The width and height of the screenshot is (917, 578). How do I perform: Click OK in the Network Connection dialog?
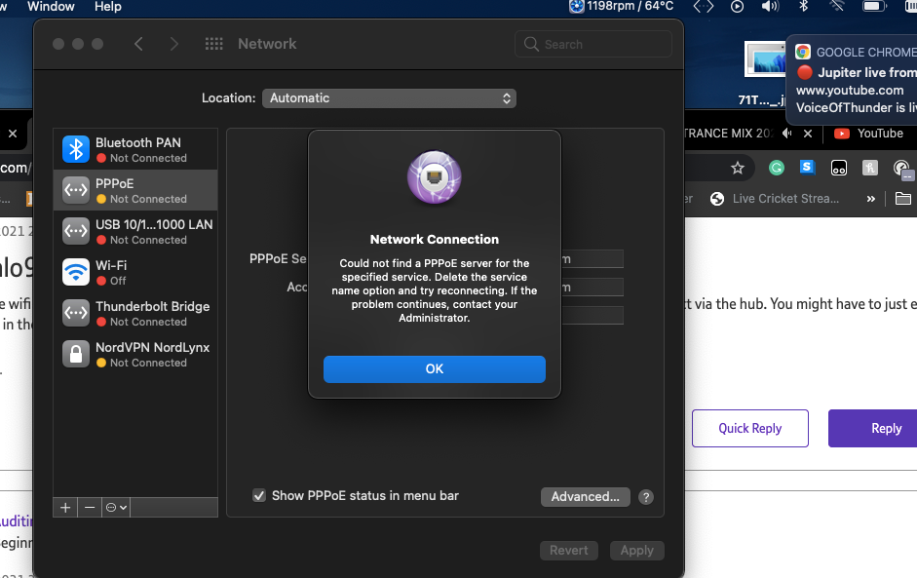tap(434, 368)
